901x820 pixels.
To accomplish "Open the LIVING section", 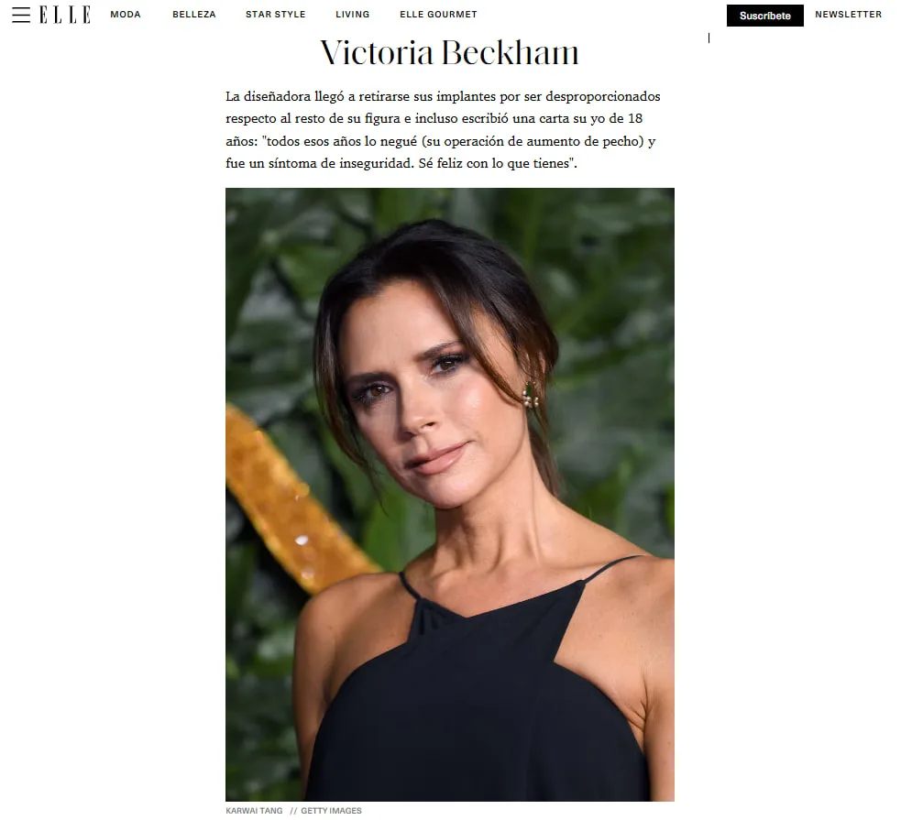I will tap(353, 15).
